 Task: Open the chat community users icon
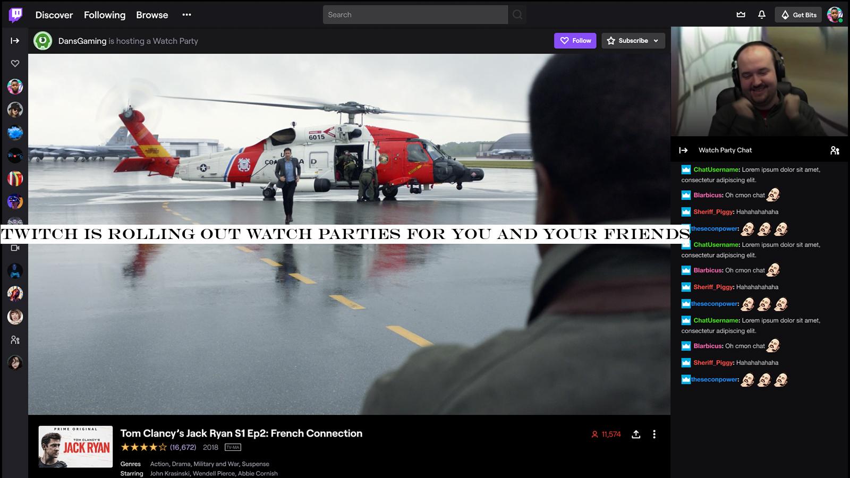(x=835, y=150)
